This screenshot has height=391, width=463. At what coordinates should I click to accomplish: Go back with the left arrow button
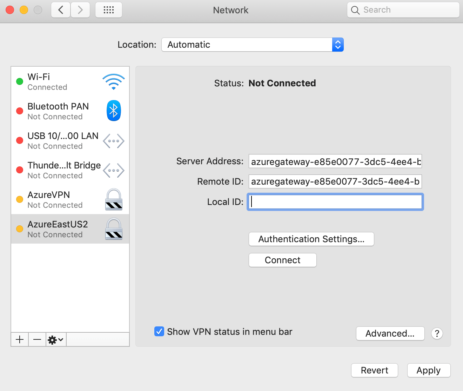[61, 10]
